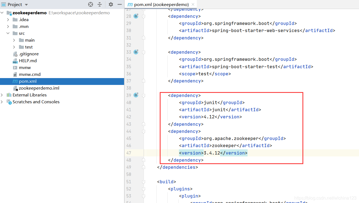
Task: Select HELP.md in project tree
Action: (x=28, y=61)
